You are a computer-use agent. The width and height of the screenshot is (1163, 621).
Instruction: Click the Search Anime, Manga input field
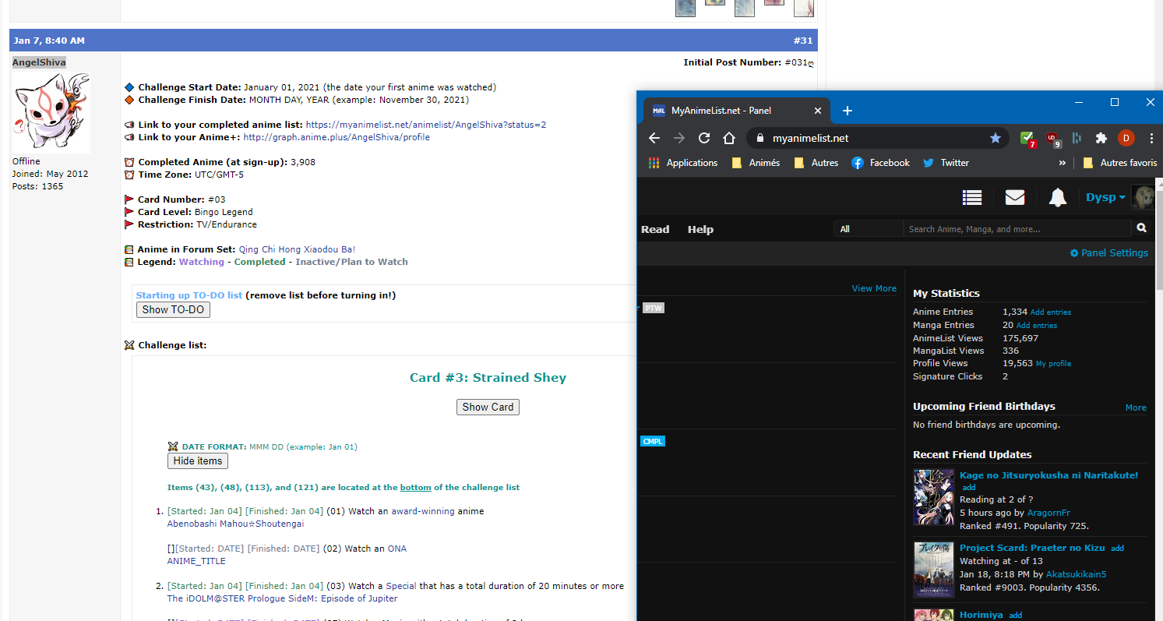point(1016,229)
